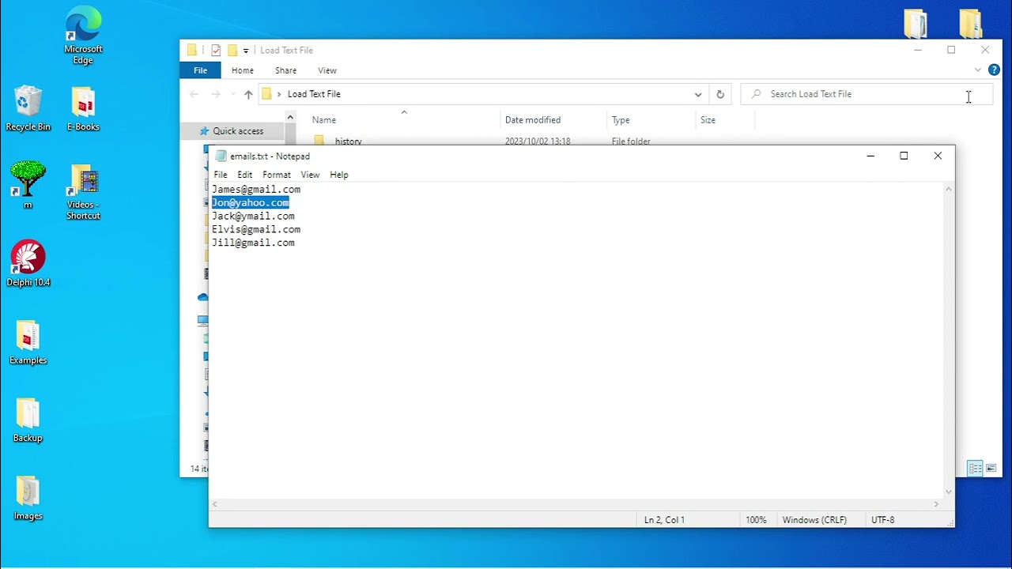Screen dimensions: 1012x569
Task: Switch to Explorer Share tab
Action: 285,70
